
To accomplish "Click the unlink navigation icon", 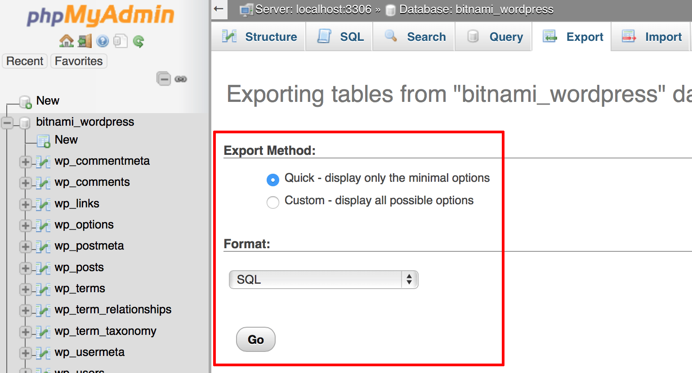I will [x=181, y=79].
